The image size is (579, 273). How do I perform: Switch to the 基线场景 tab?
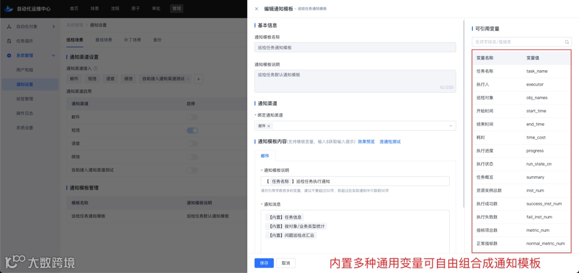click(x=104, y=40)
